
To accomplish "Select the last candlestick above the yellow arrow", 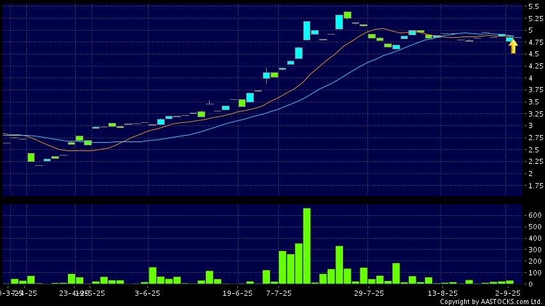I will (510, 39).
